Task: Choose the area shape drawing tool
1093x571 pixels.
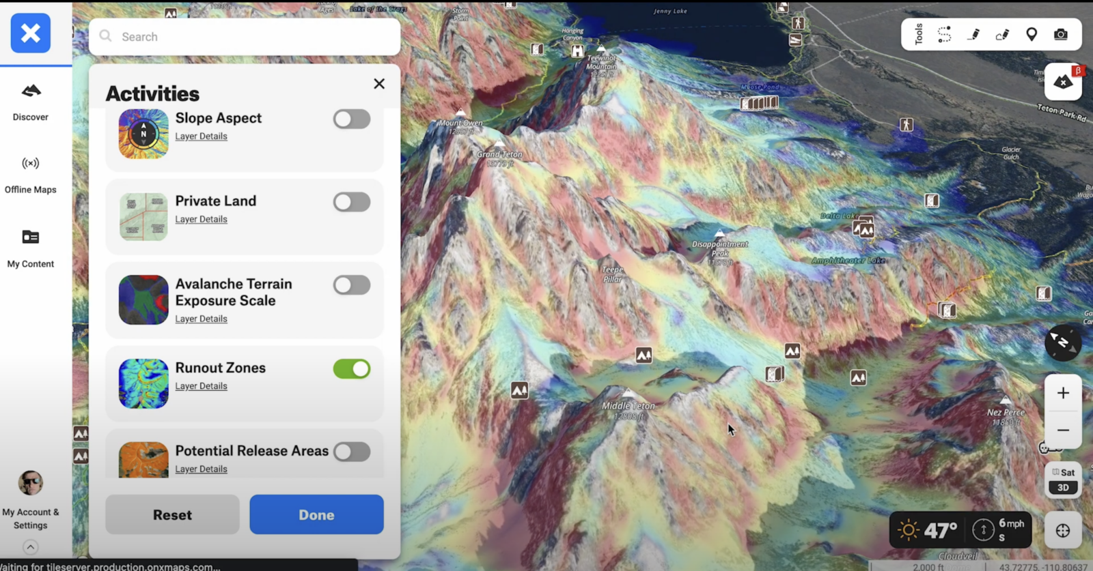Action: click(1002, 35)
